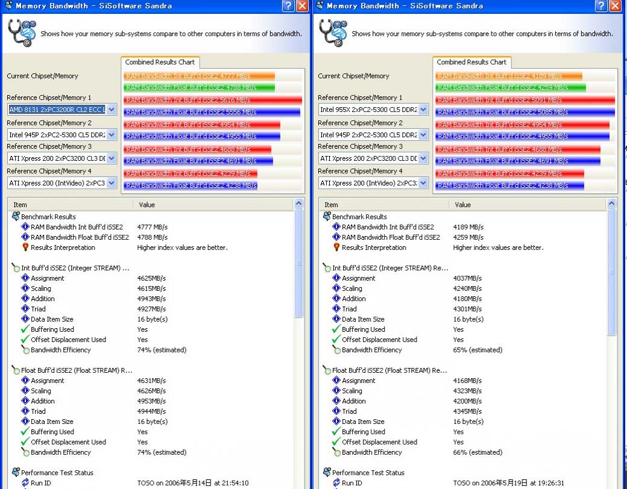The height and width of the screenshot is (489, 627).
Task: Click the diamond icon of the 4259 MB/s row
Action: coord(336,237)
